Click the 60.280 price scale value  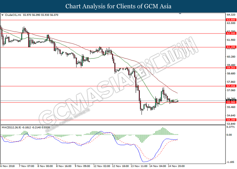[231, 57]
